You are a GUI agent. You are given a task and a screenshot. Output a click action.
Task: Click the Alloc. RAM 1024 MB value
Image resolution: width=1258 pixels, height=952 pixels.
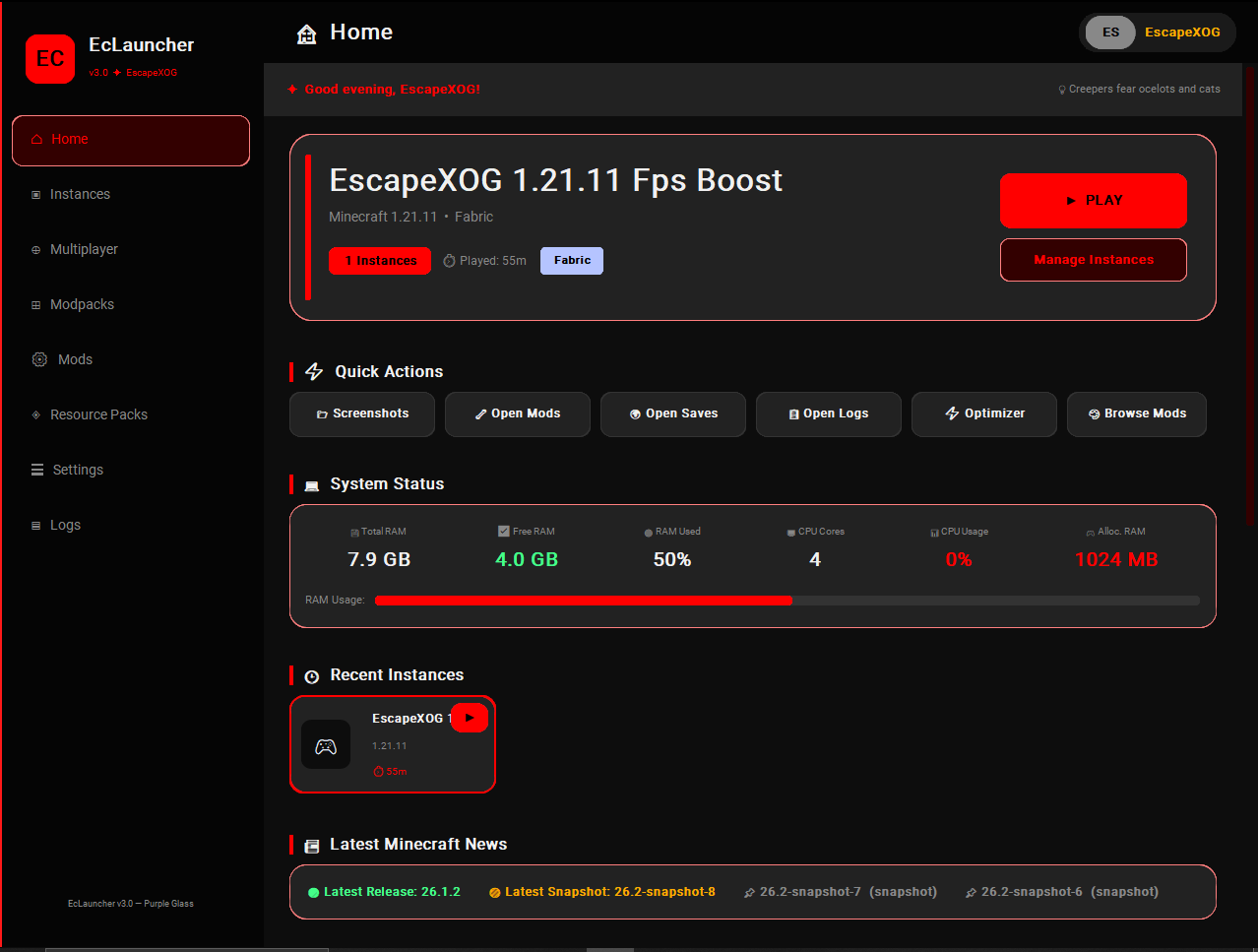[x=1116, y=559]
